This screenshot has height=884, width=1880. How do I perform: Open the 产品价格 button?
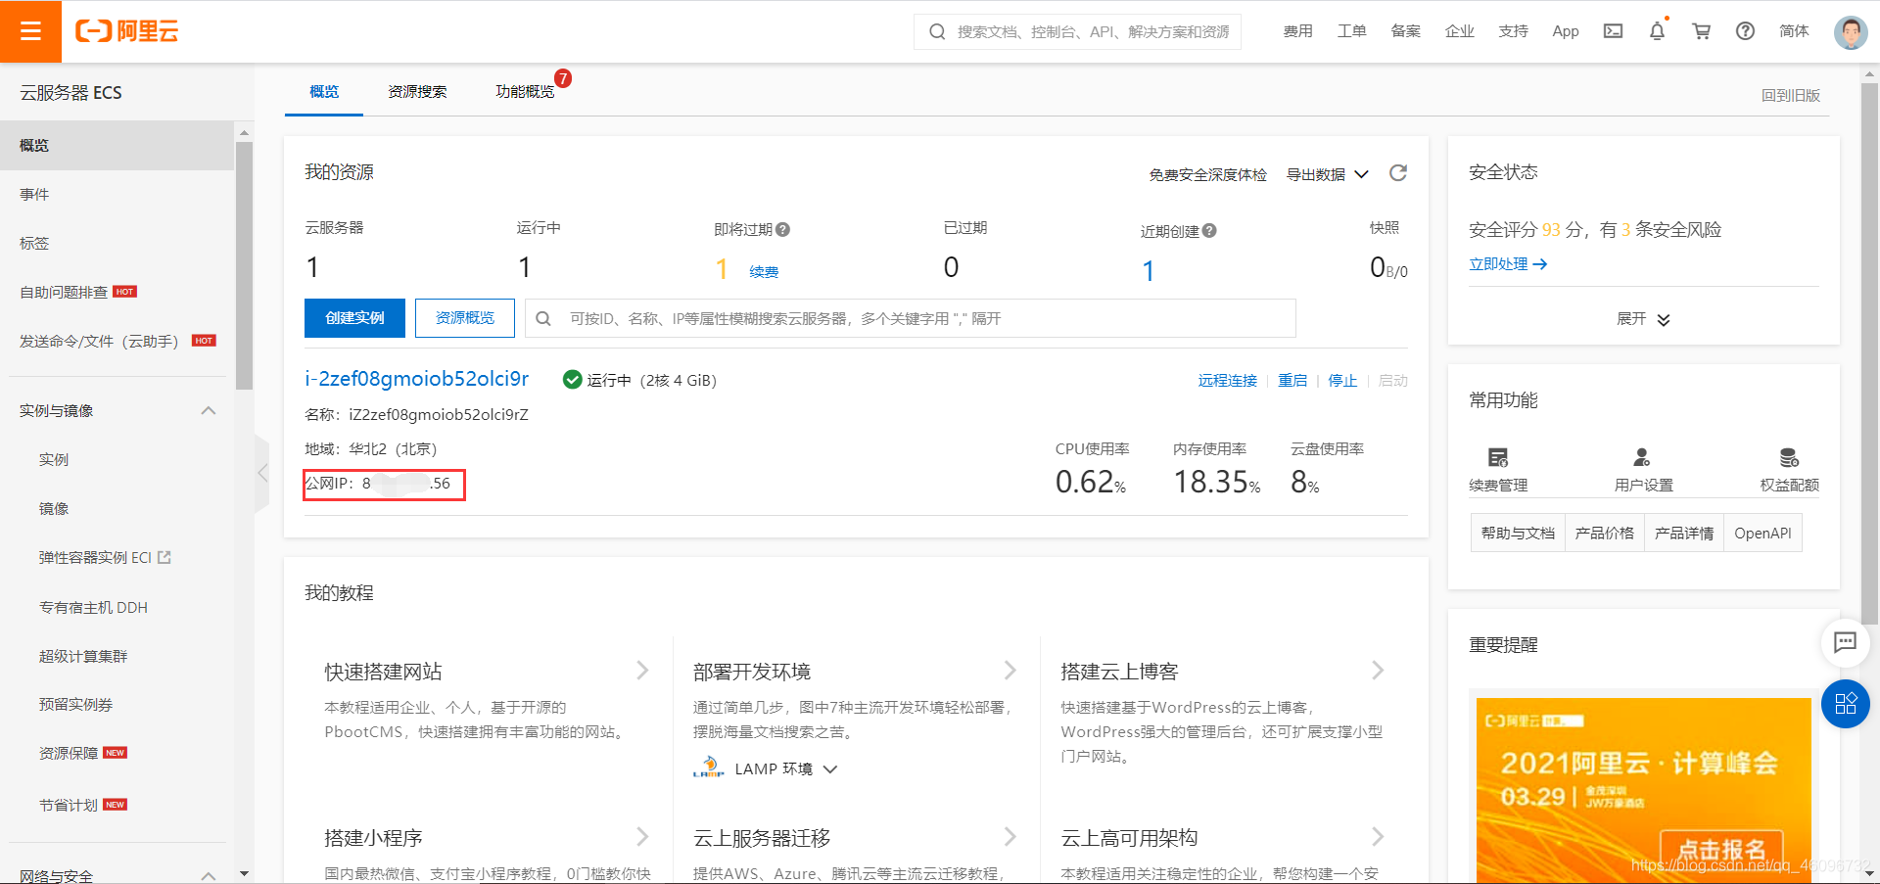click(1605, 533)
